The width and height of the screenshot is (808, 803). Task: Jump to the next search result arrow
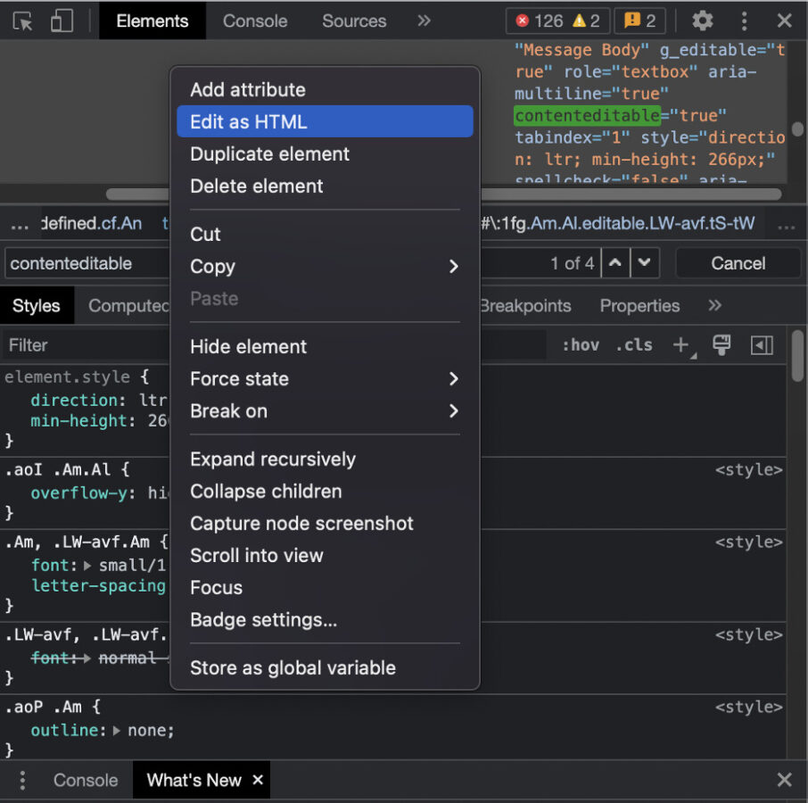click(644, 263)
